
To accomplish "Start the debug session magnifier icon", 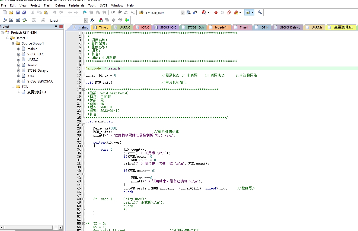I will click(204, 12).
